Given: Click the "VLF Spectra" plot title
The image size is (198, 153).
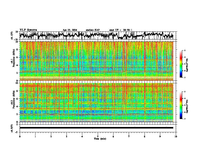Looking at the screenshot, I should pos(28,30).
